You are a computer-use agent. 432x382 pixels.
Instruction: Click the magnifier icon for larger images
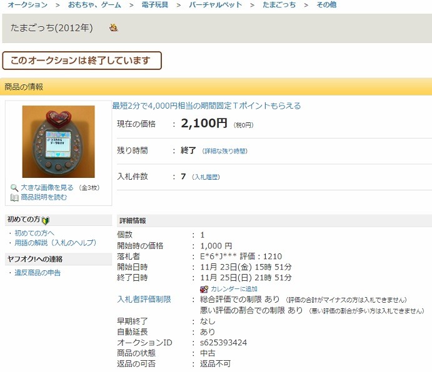(x=14, y=188)
